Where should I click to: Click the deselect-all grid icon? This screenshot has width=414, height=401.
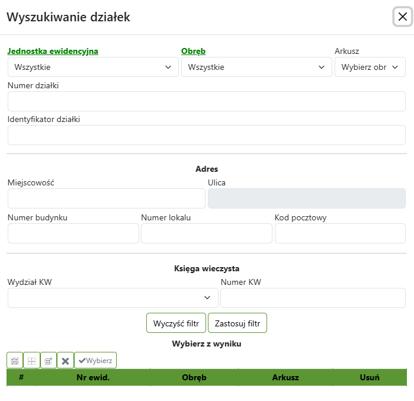coord(31,360)
